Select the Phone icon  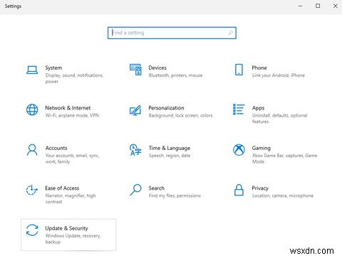239,70
